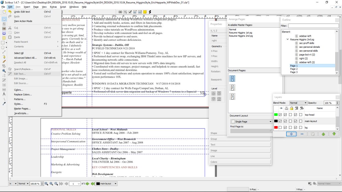The image size is (342, 192).
Task: Click the New document icon in toolbar
Action: point(4,12)
